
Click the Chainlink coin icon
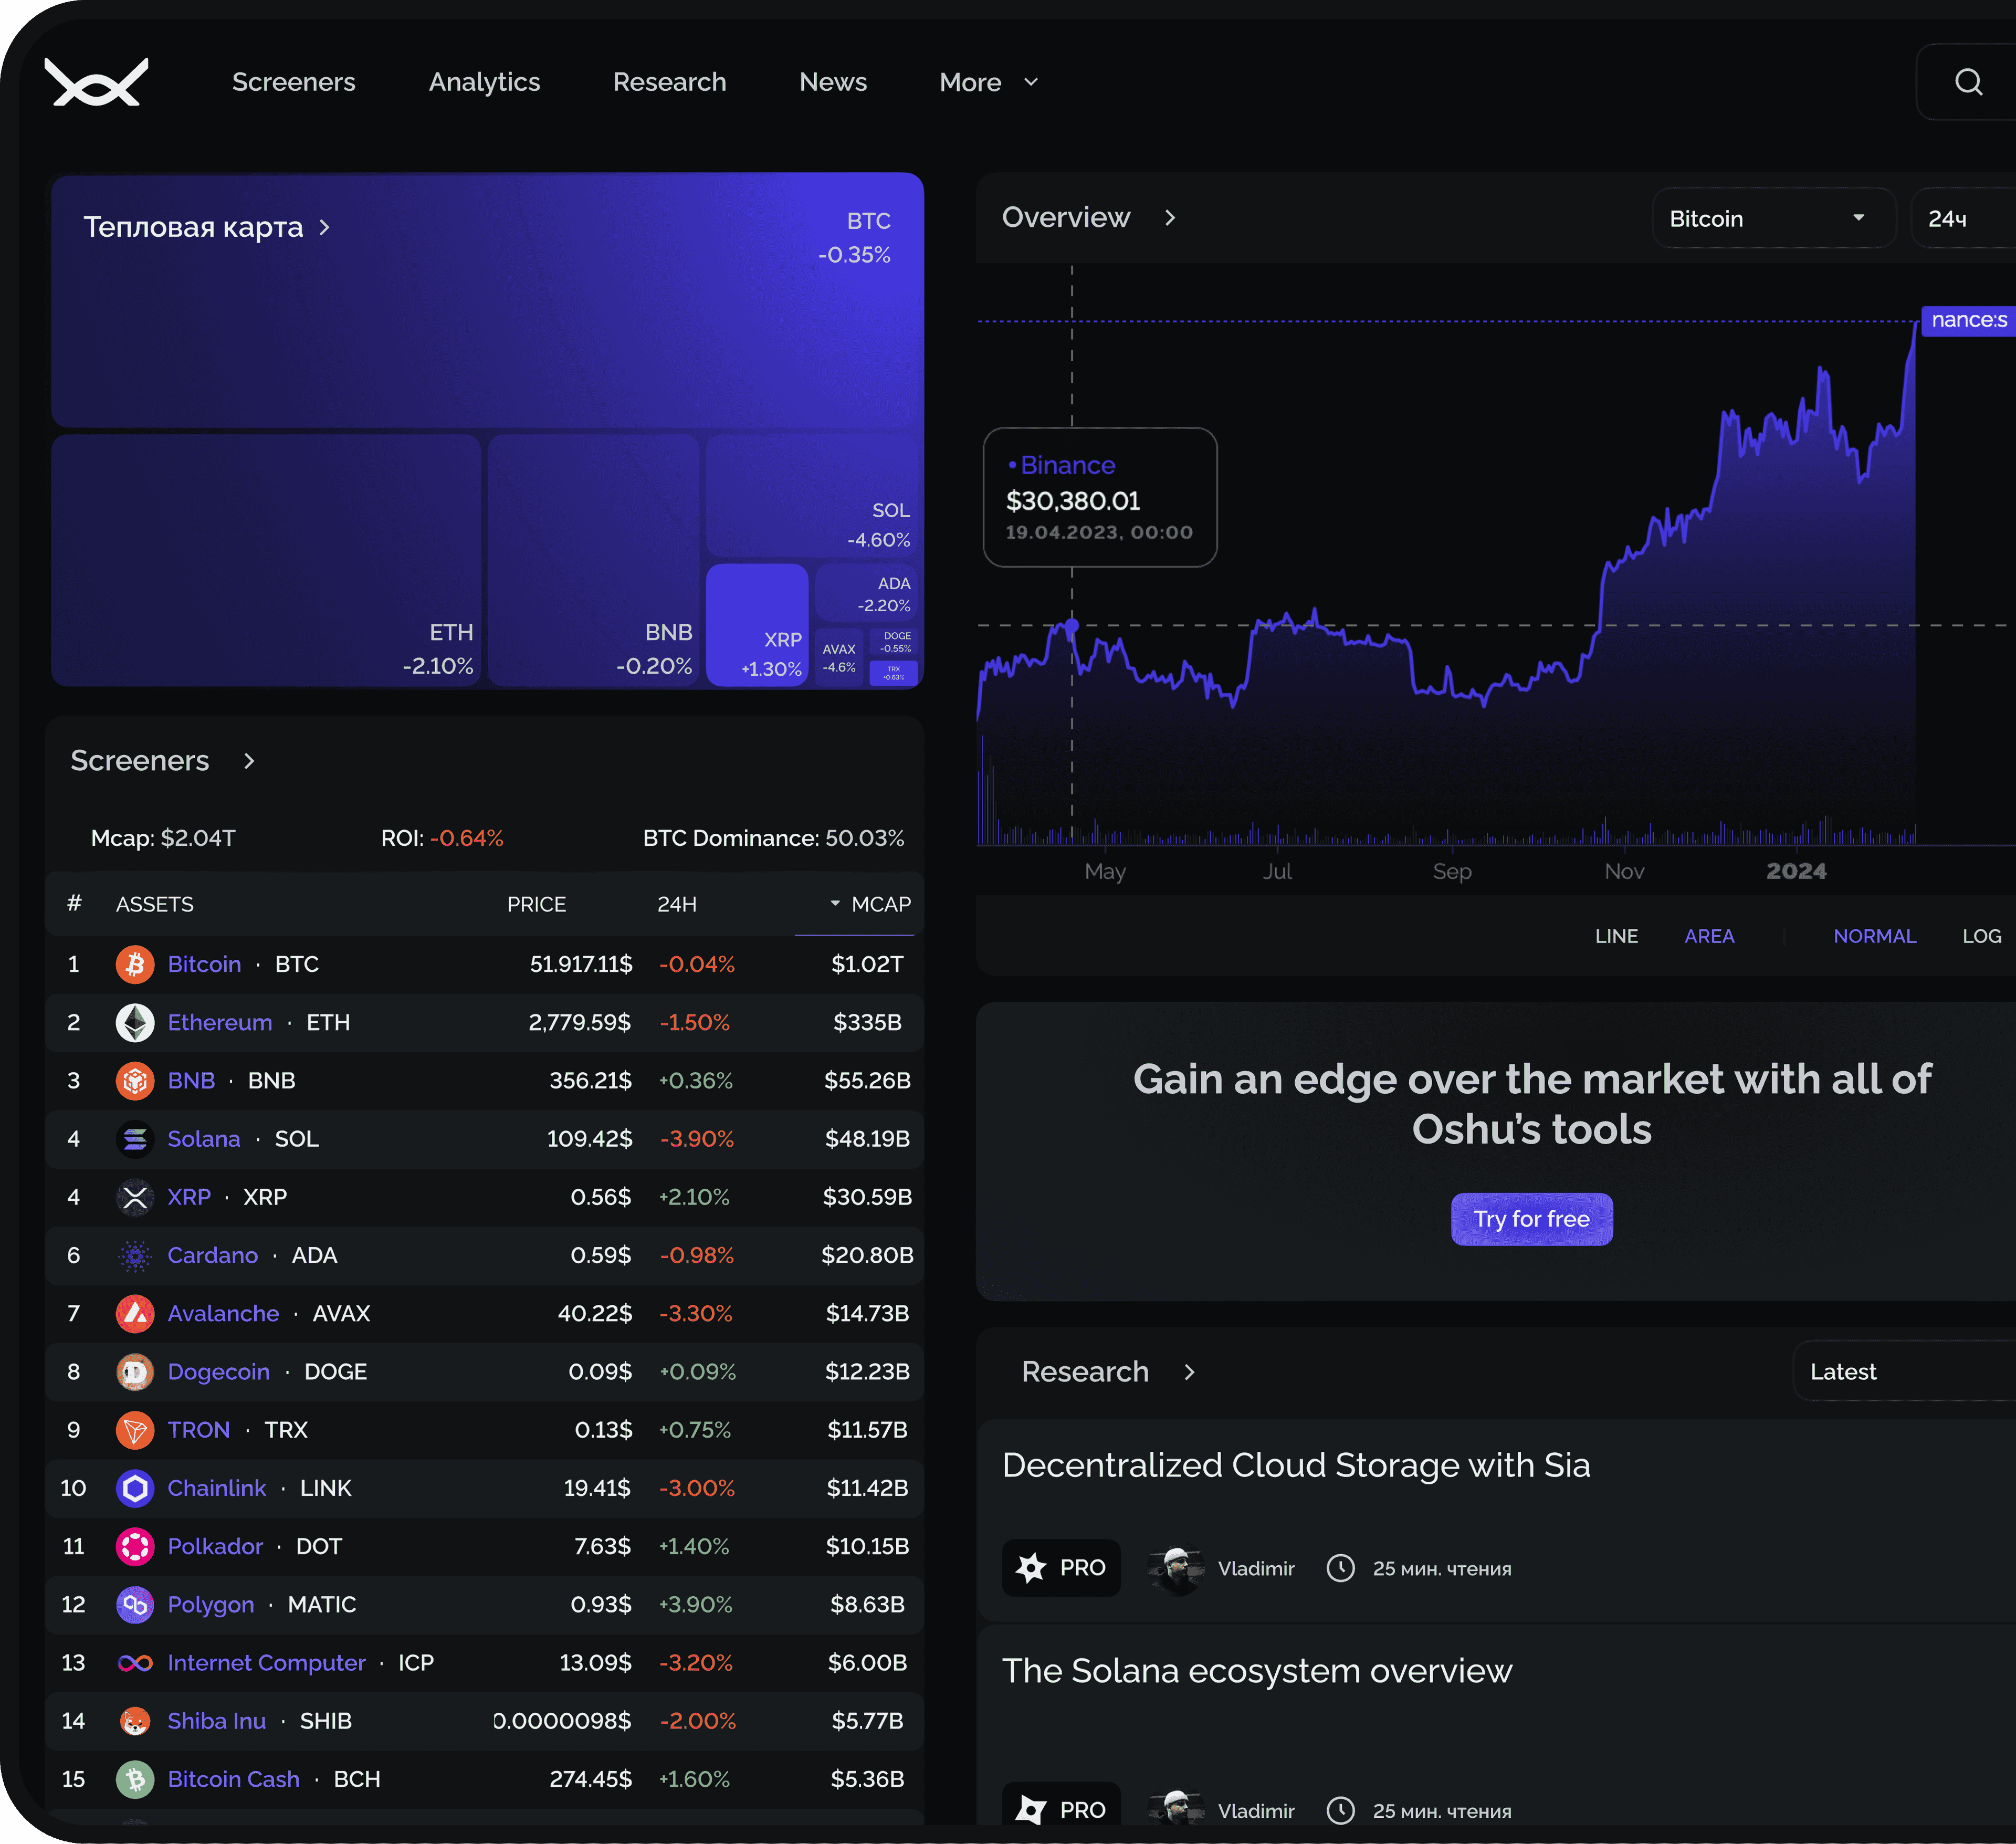tap(135, 1488)
